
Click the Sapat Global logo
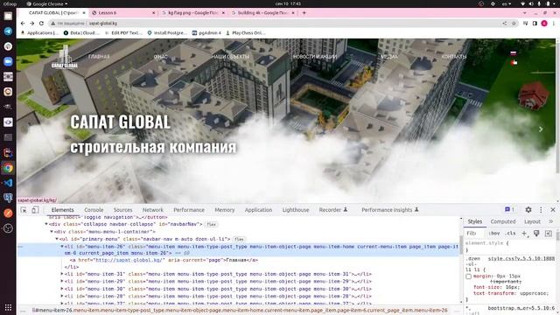[65, 56]
